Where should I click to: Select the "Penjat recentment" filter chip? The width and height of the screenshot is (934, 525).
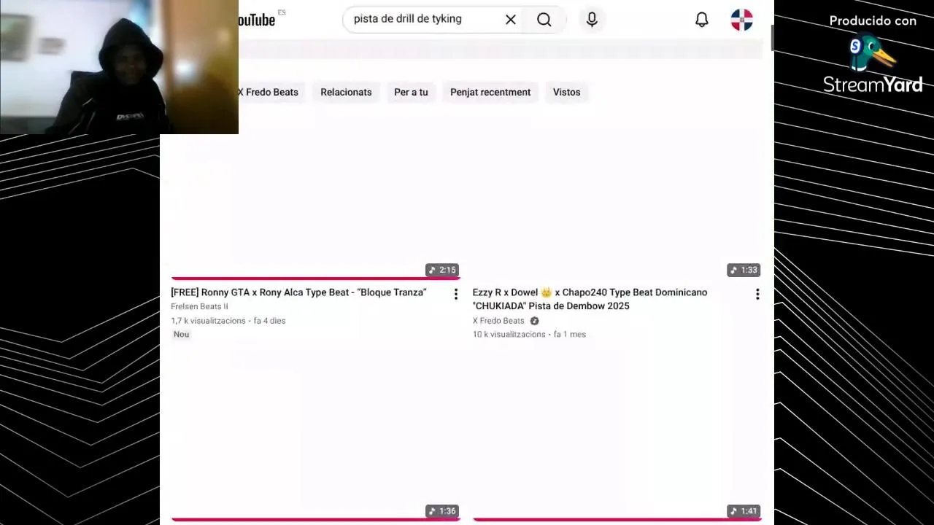point(490,92)
